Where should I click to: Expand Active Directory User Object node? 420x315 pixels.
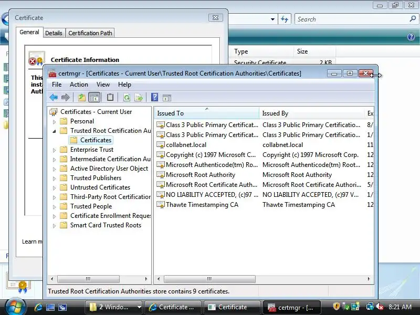click(x=54, y=169)
